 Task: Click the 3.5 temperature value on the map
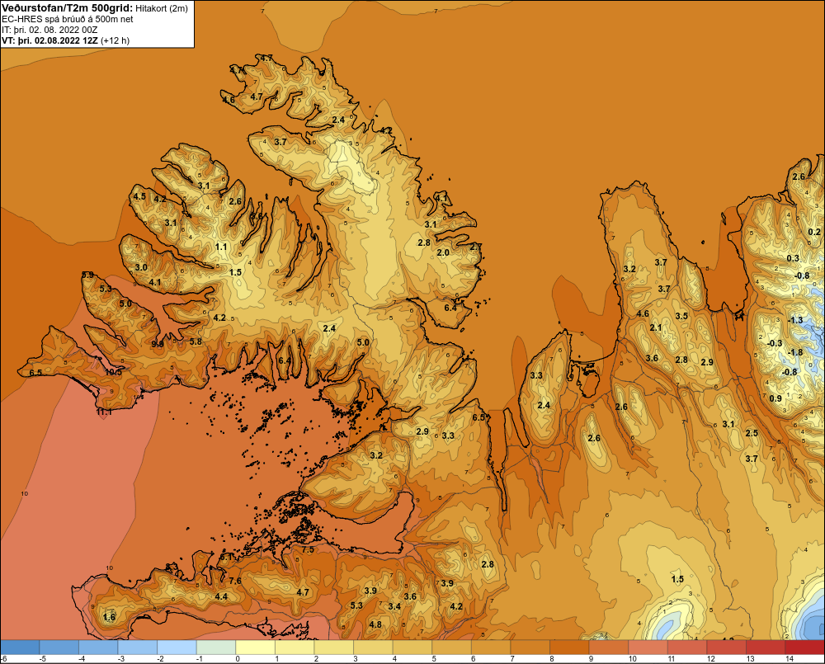coord(681,316)
